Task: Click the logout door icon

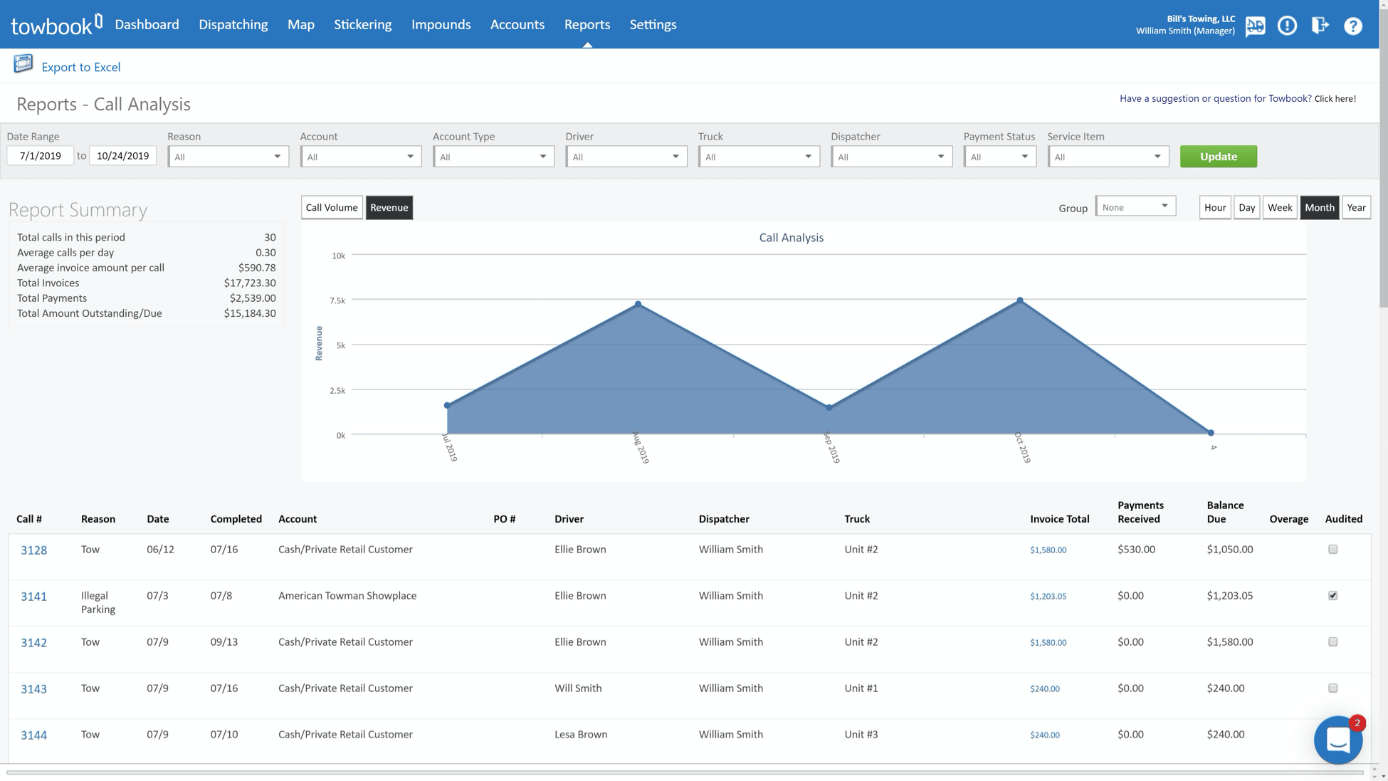Action: pos(1320,26)
